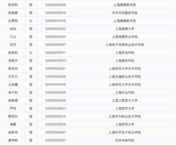Click 上海师范大学天华学院 in row 92020030430
This screenshot has width=176, height=145.
click(125, 84)
